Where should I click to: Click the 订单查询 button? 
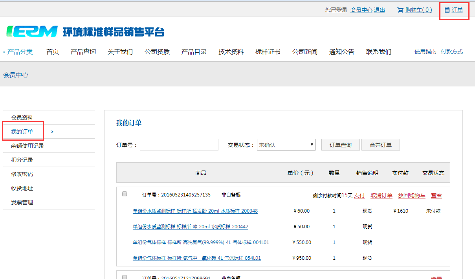(x=340, y=145)
